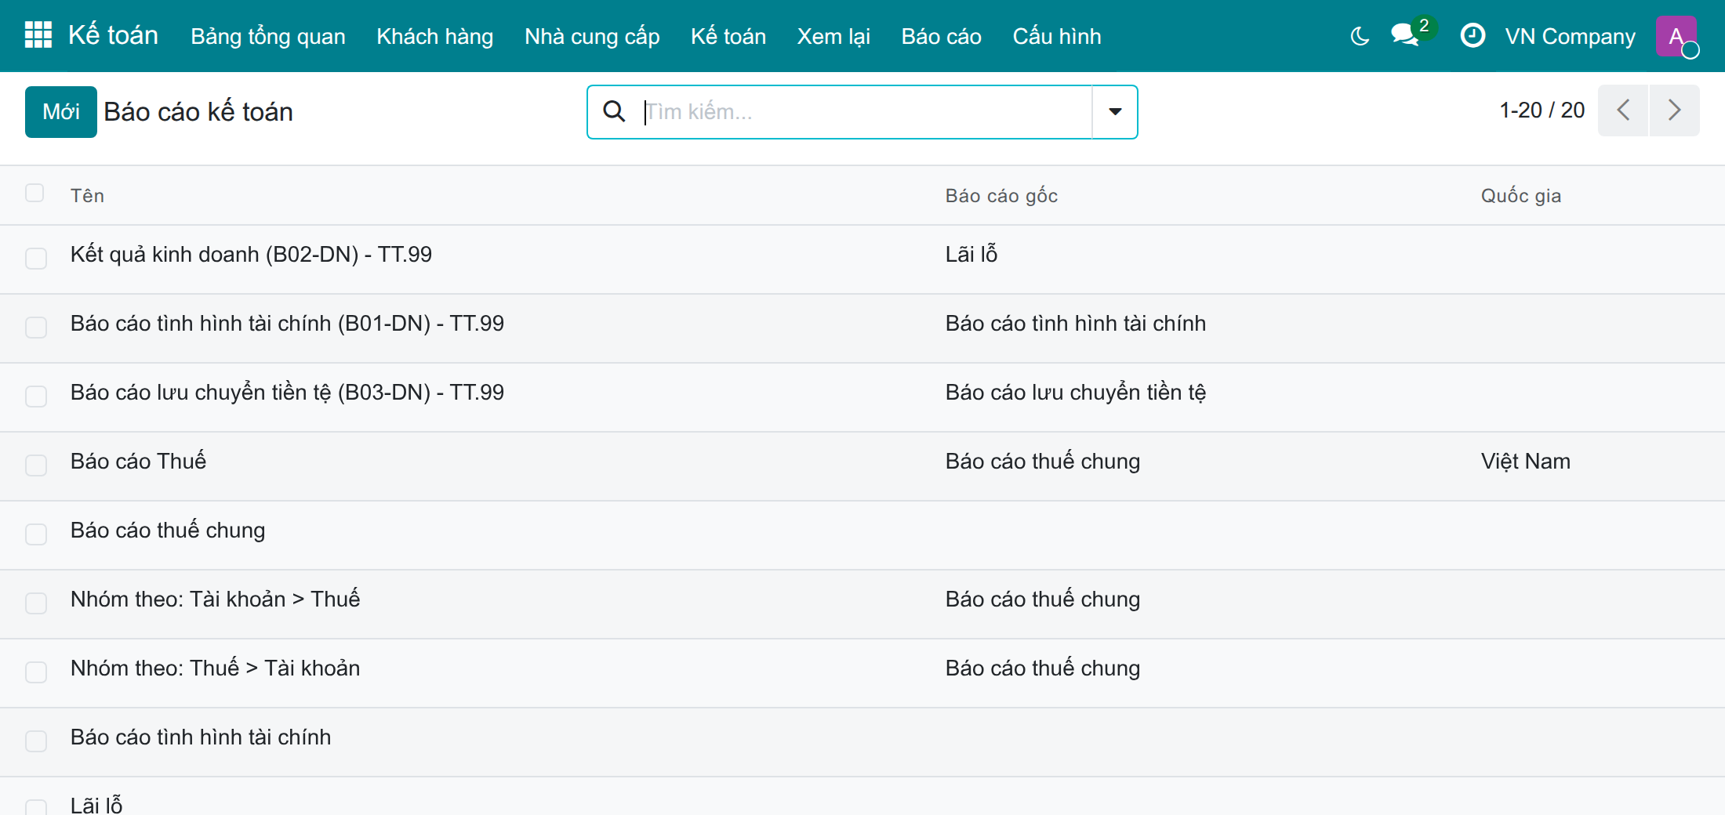Screen dimensions: 1725x815
Task: Open the Báo cáo tình hình tài chính row without code
Action: [201, 737]
